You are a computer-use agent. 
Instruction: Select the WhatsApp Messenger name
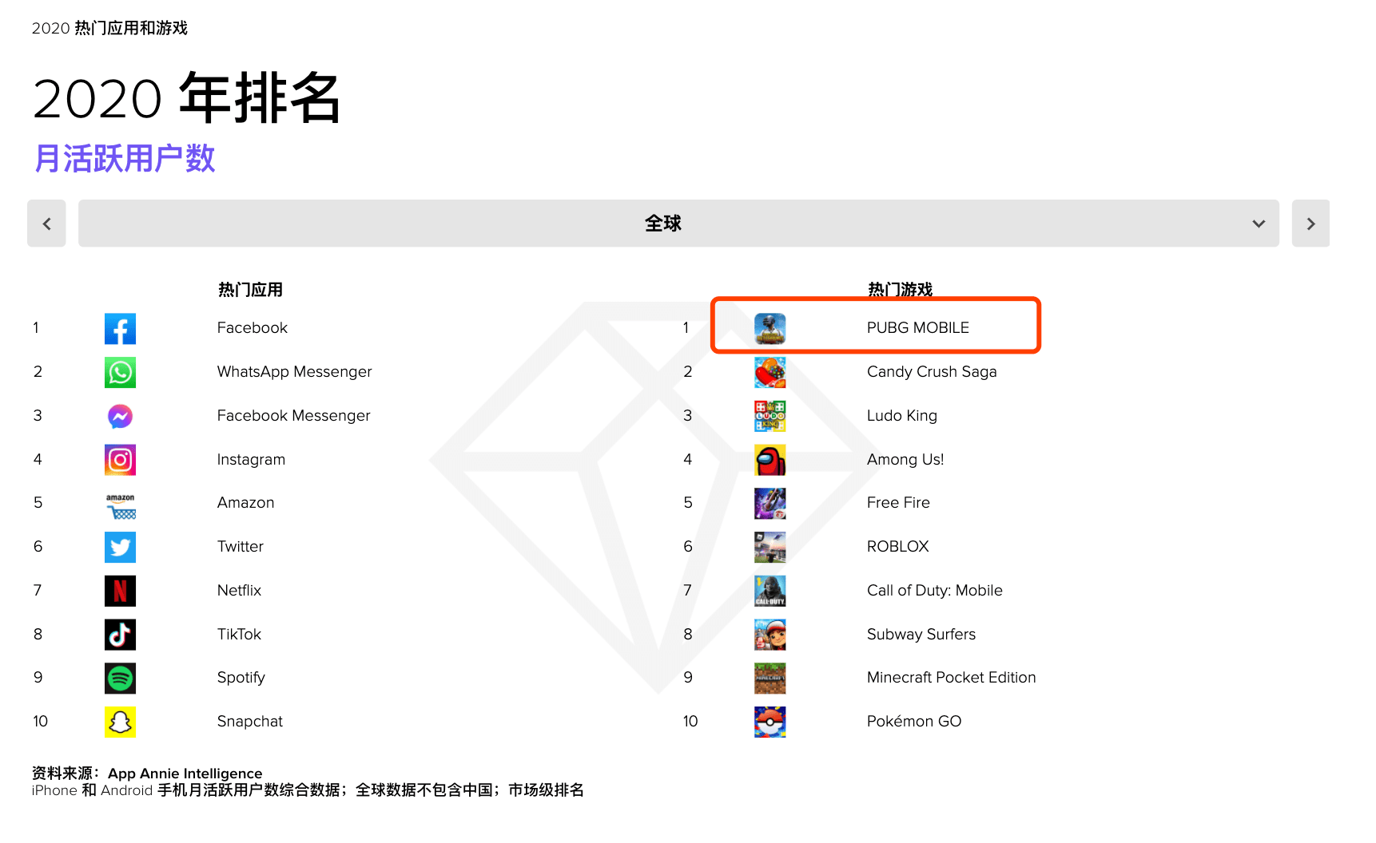294,372
